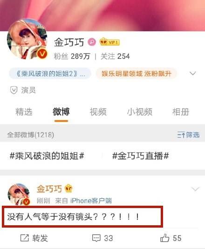This screenshot has width=205, height=249.
Task: Expand the profile tags with chevron arrow
Action: coord(193,74)
